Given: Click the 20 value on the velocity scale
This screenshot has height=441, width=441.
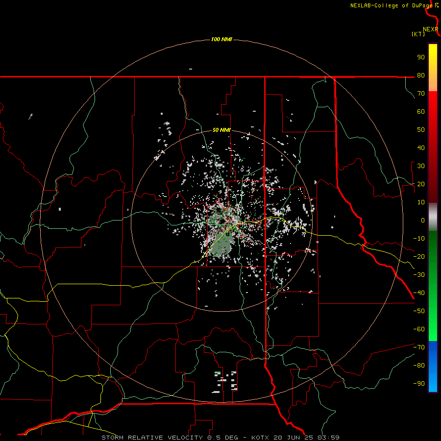Looking at the screenshot, I should click(421, 184).
